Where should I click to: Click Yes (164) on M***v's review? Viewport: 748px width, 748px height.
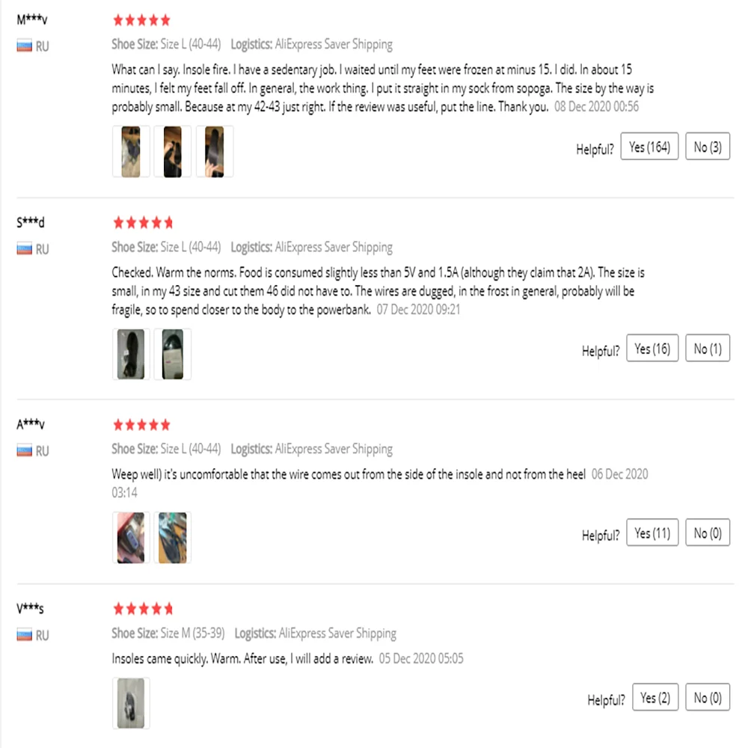pos(649,147)
